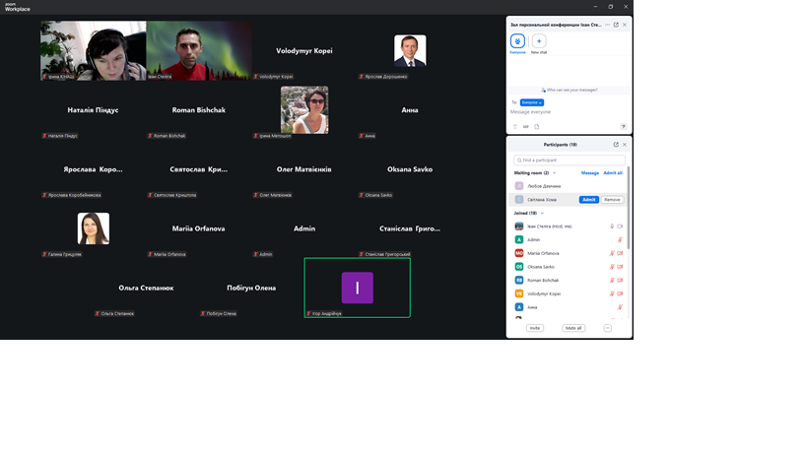Open chat panel more options (three dots)
The height and width of the screenshot is (453, 804).
[x=607, y=25]
